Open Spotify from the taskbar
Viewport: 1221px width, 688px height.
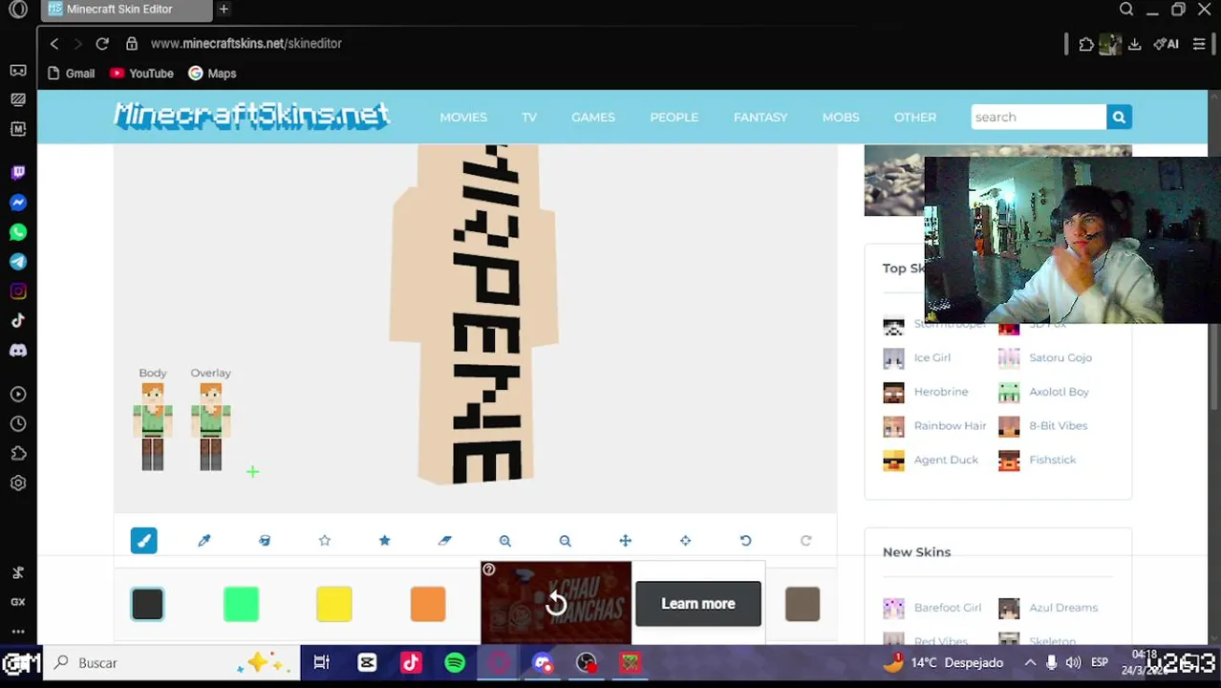(x=455, y=662)
